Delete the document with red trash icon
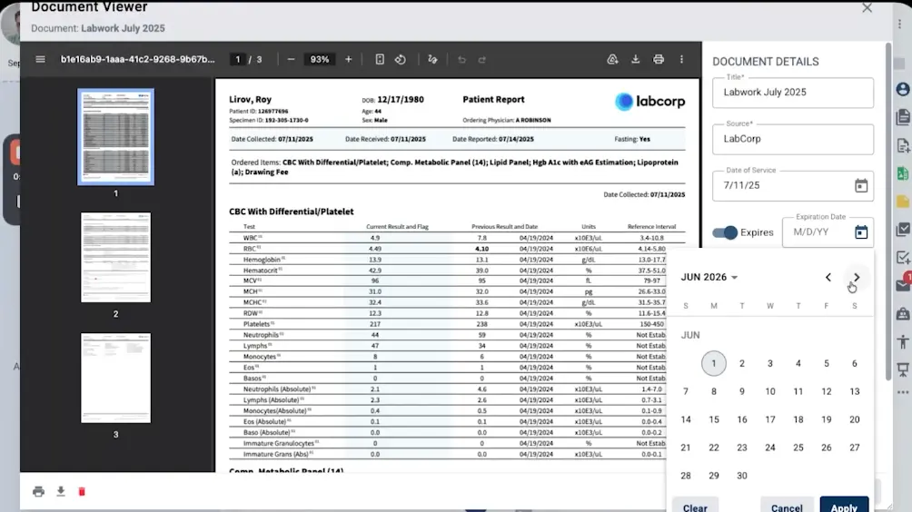 [82, 492]
